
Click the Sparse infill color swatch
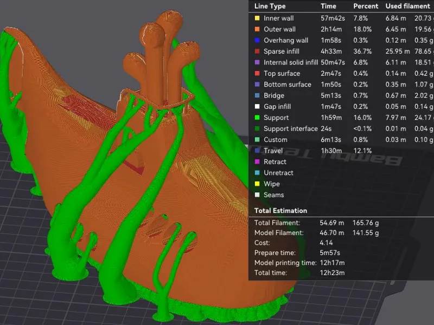[257, 51]
